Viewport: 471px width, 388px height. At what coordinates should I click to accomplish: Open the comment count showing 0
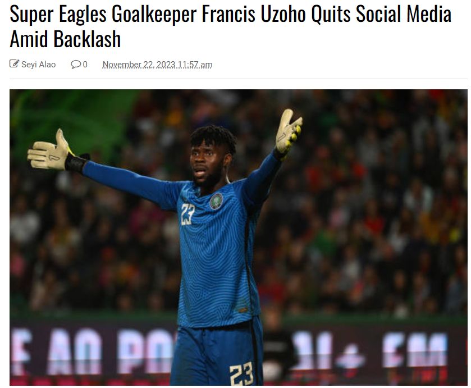pyautogui.click(x=85, y=65)
